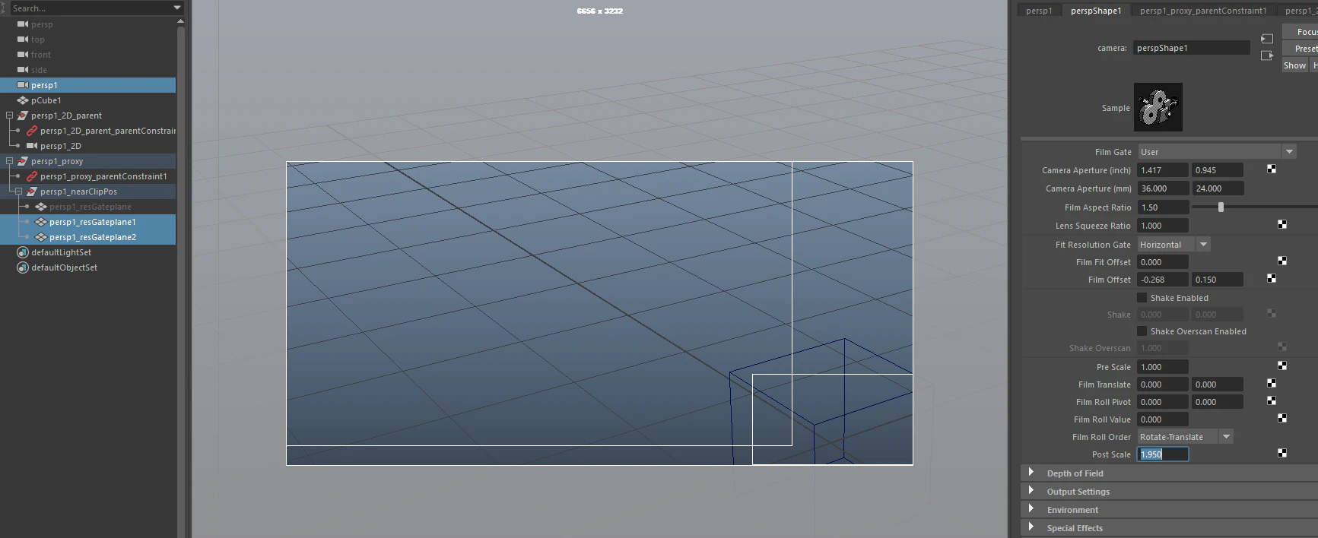The width and height of the screenshot is (1318, 538).
Task: Open the outliner Search options arrow
Action: pos(177,8)
